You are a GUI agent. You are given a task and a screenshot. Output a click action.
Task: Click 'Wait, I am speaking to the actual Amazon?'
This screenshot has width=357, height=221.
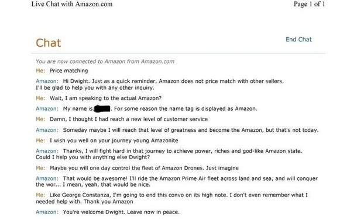106,98
